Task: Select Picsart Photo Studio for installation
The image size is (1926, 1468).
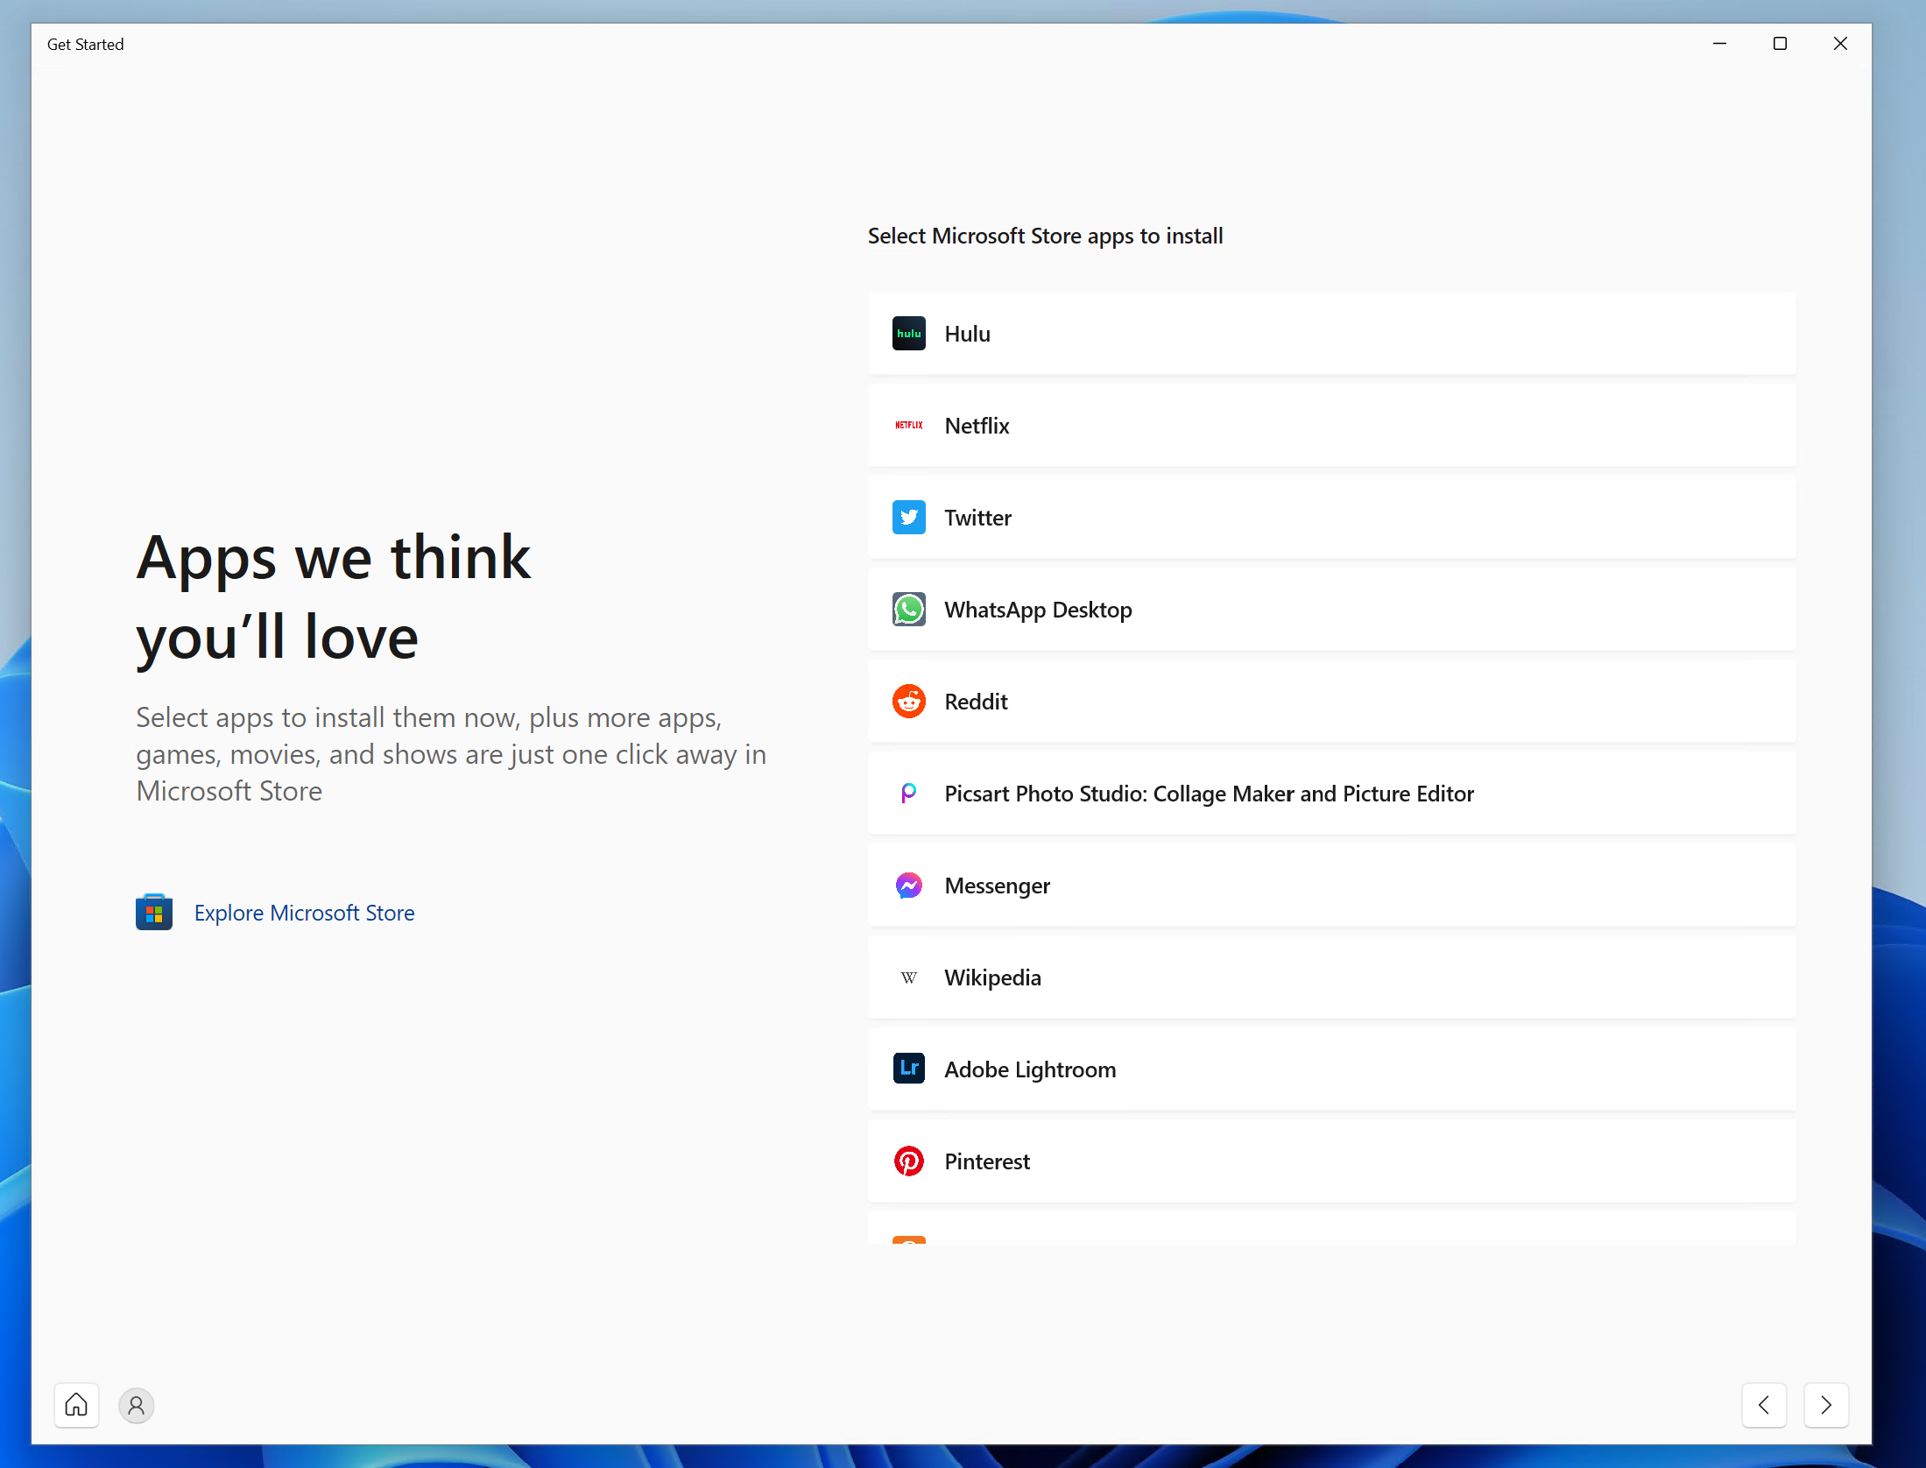Action: click(x=1330, y=794)
